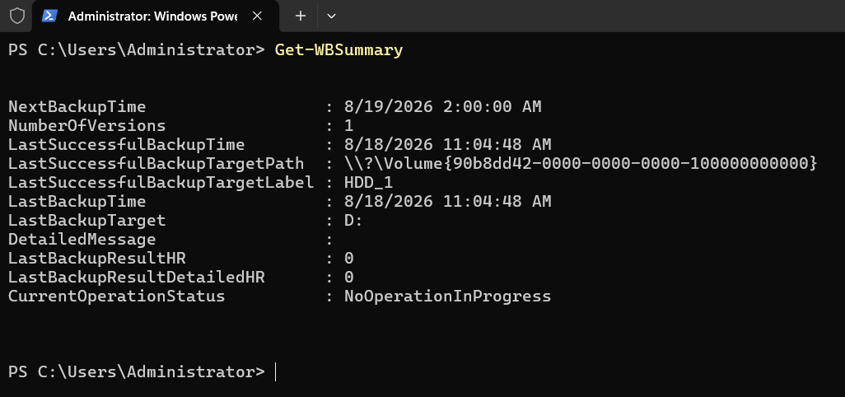Click the PowerShell icon on the tab
The image size is (845, 397).
(x=49, y=16)
